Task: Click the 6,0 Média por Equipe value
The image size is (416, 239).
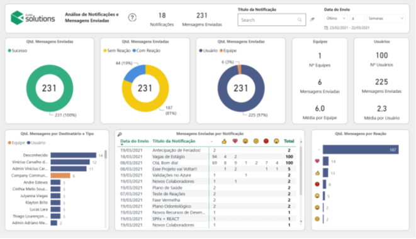Action: (x=320, y=108)
